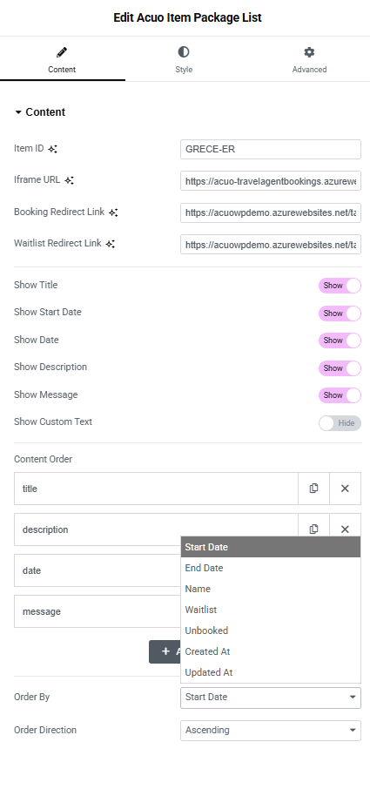Duplicate the description content order item
370x789 pixels.
click(x=313, y=529)
